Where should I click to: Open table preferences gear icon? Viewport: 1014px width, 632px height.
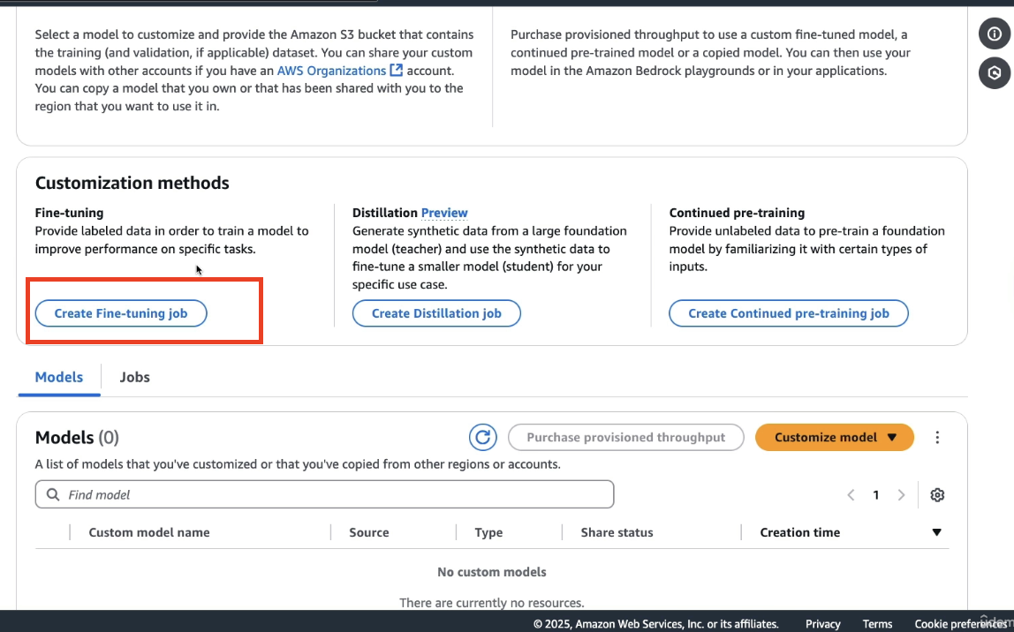point(937,495)
